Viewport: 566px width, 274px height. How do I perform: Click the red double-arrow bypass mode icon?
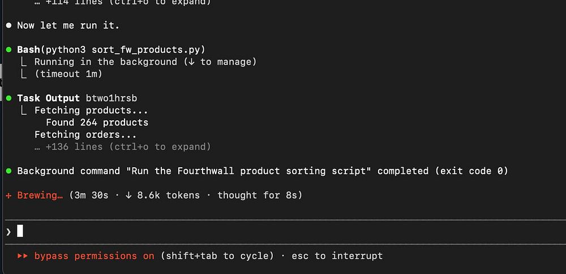click(23, 256)
